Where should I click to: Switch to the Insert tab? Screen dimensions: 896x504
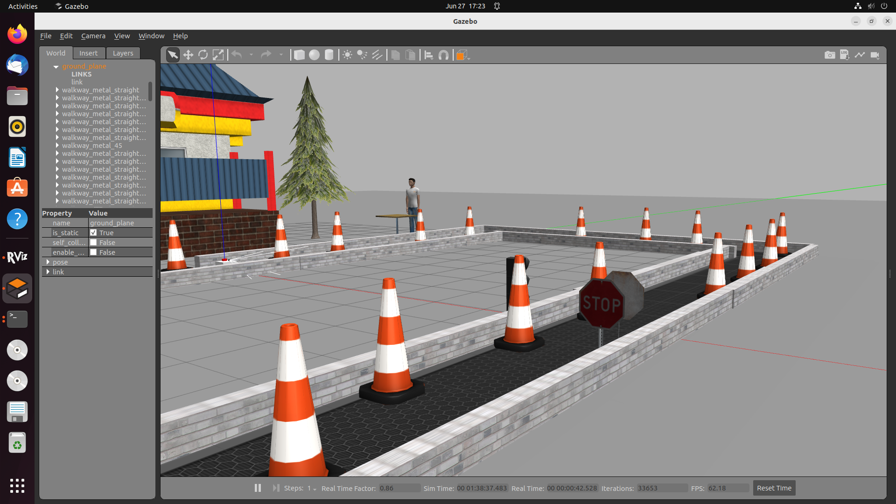(x=89, y=53)
